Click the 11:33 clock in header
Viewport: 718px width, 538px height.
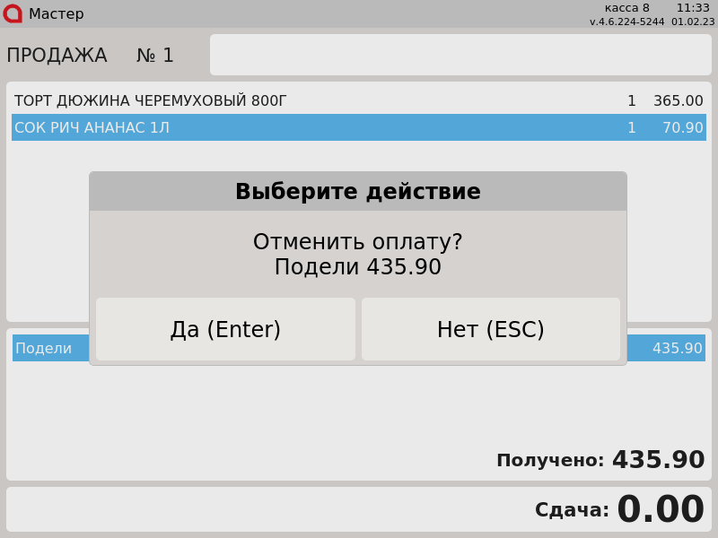(x=693, y=8)
